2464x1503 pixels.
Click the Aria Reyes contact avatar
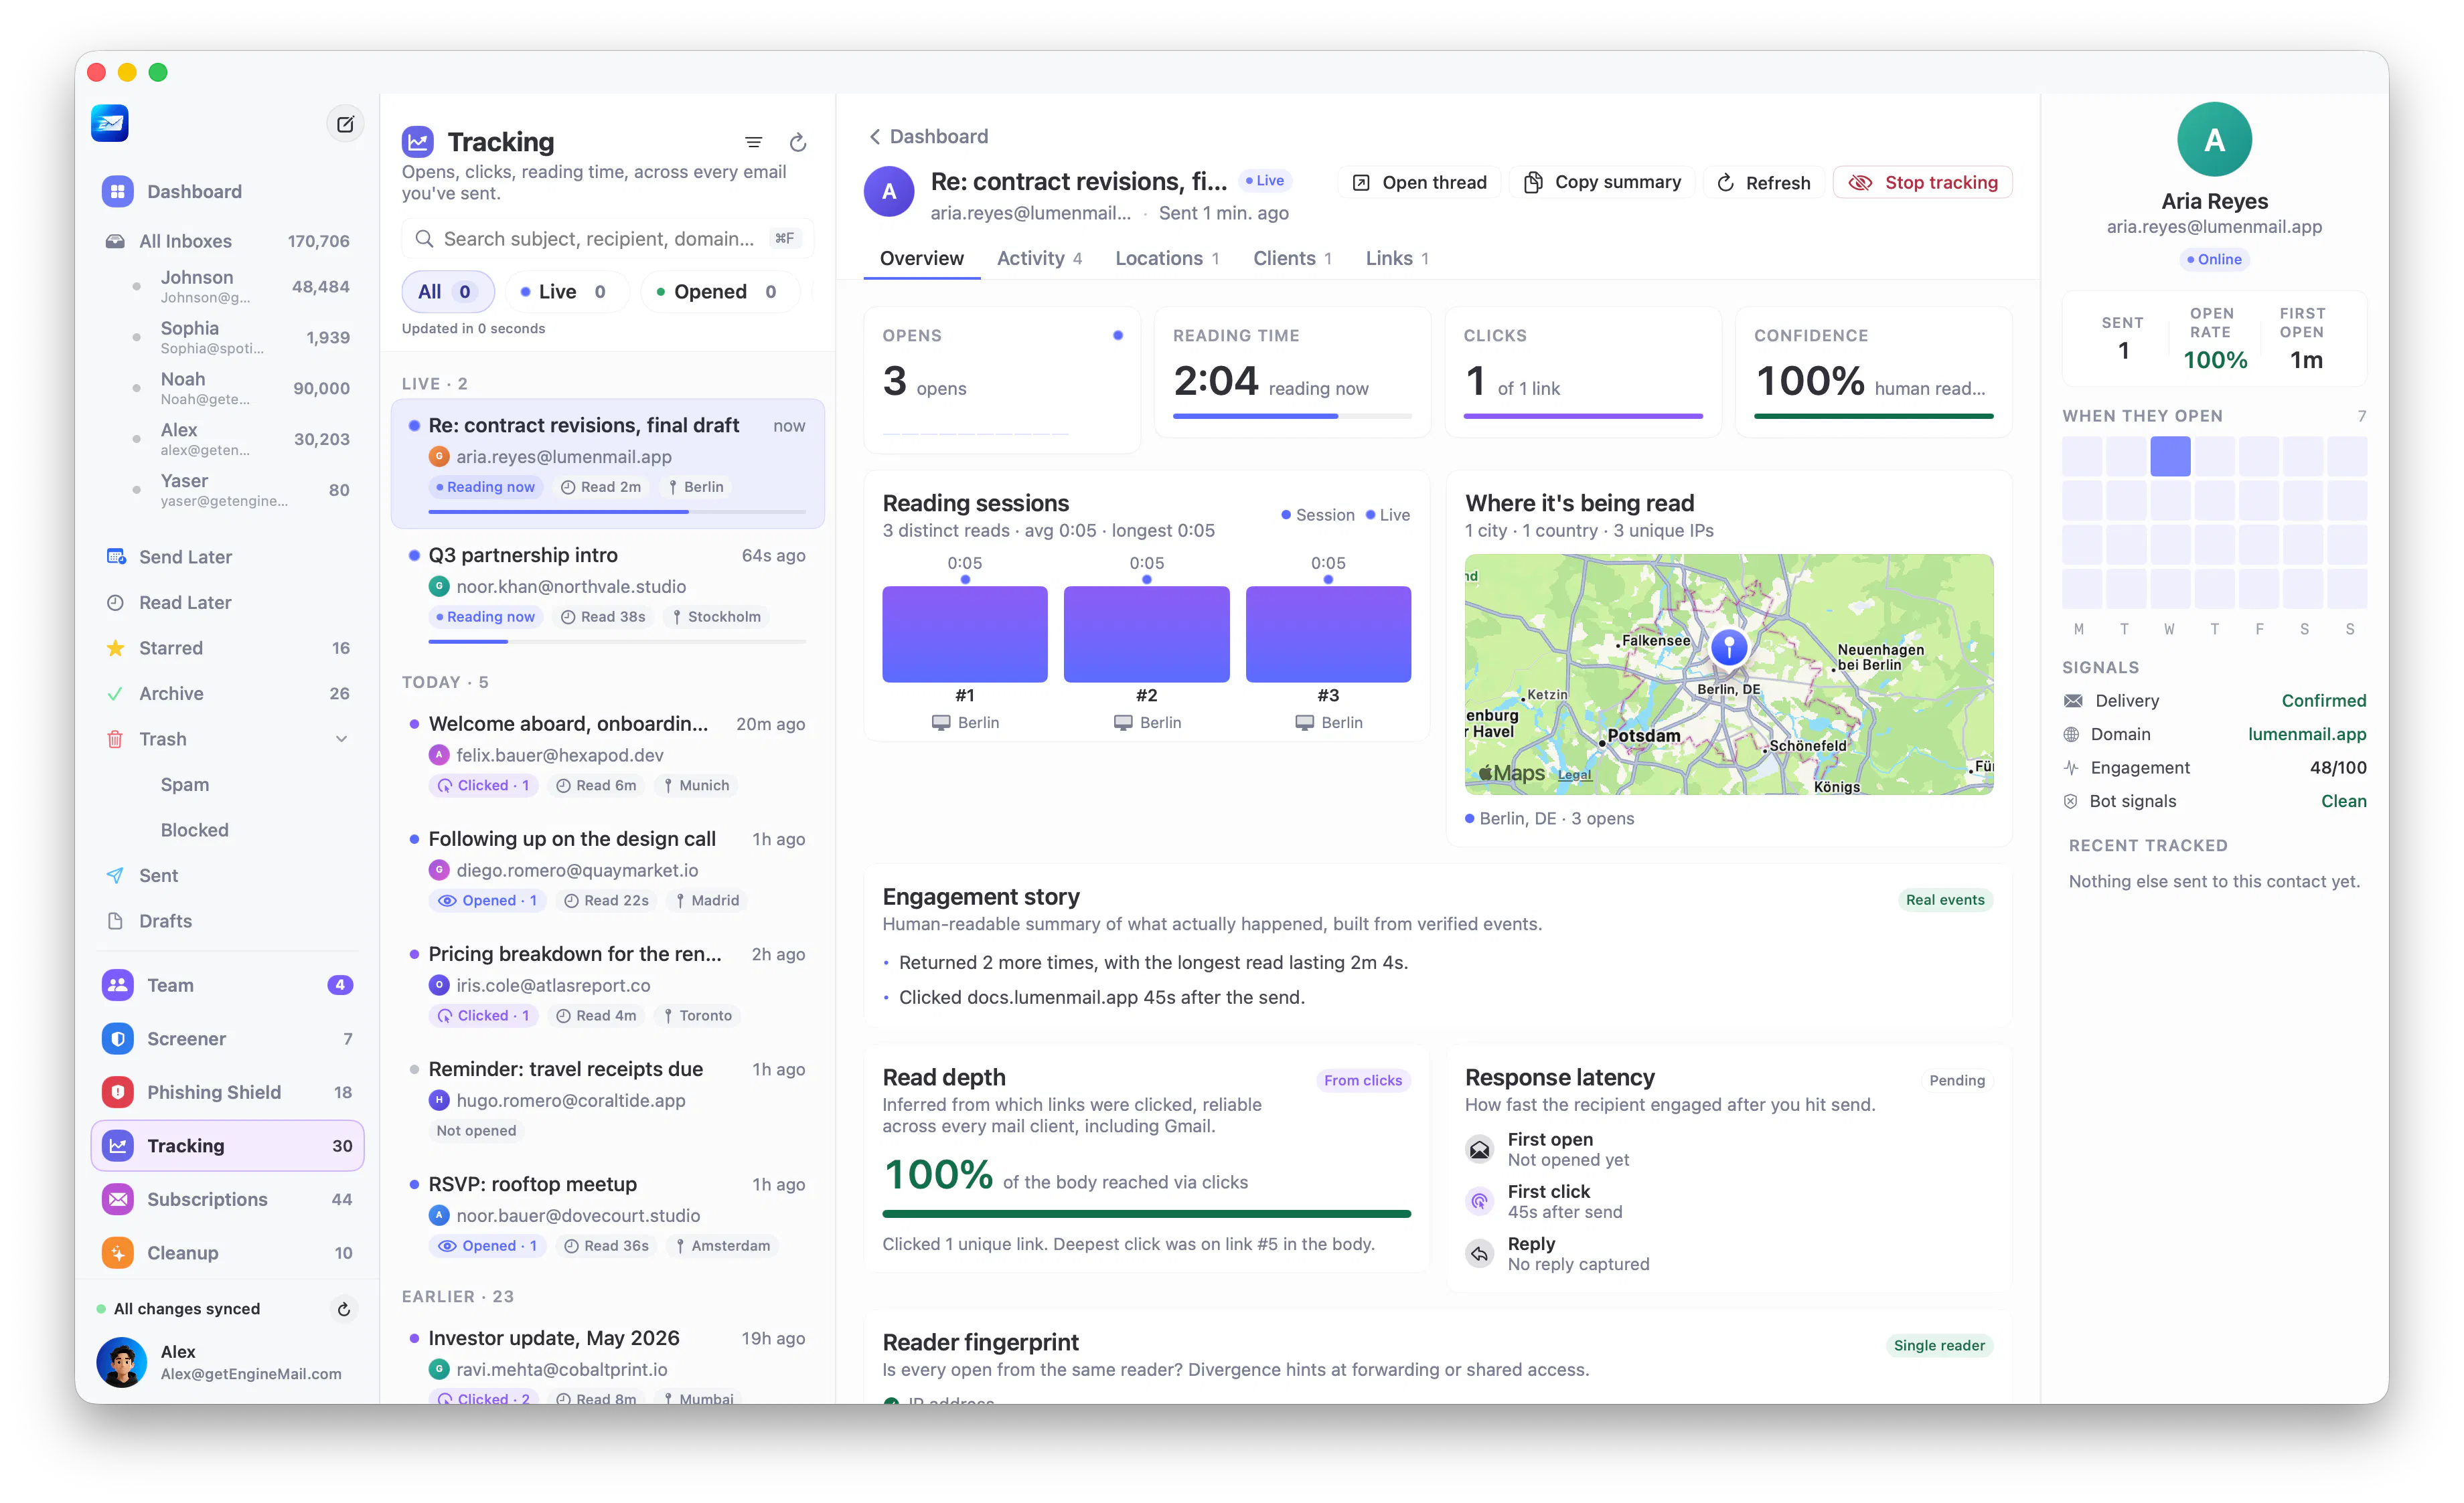[2214, 140]
